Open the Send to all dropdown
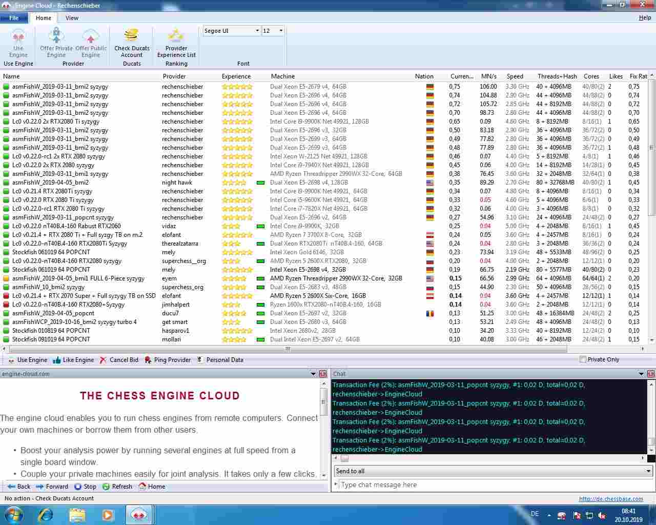Screen dimensions: 656x525 (648, 471)
